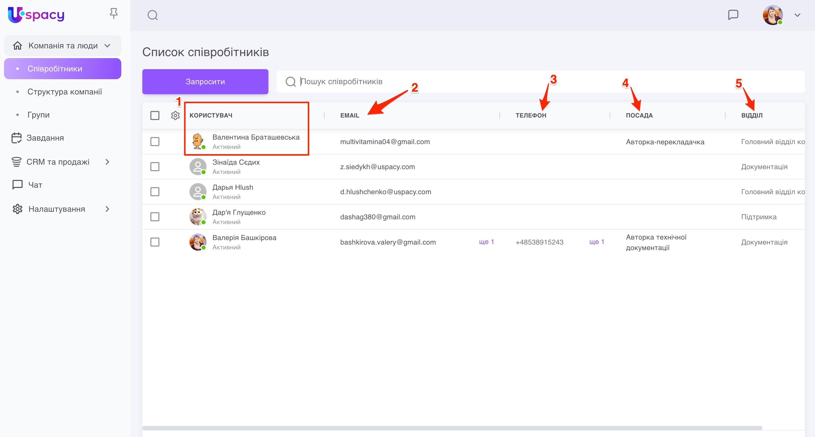Image resolution: width=815 pixels, height=437 pixels.
Task: Click the horizontal scrollbar under the table
Action: coord(452,428)
